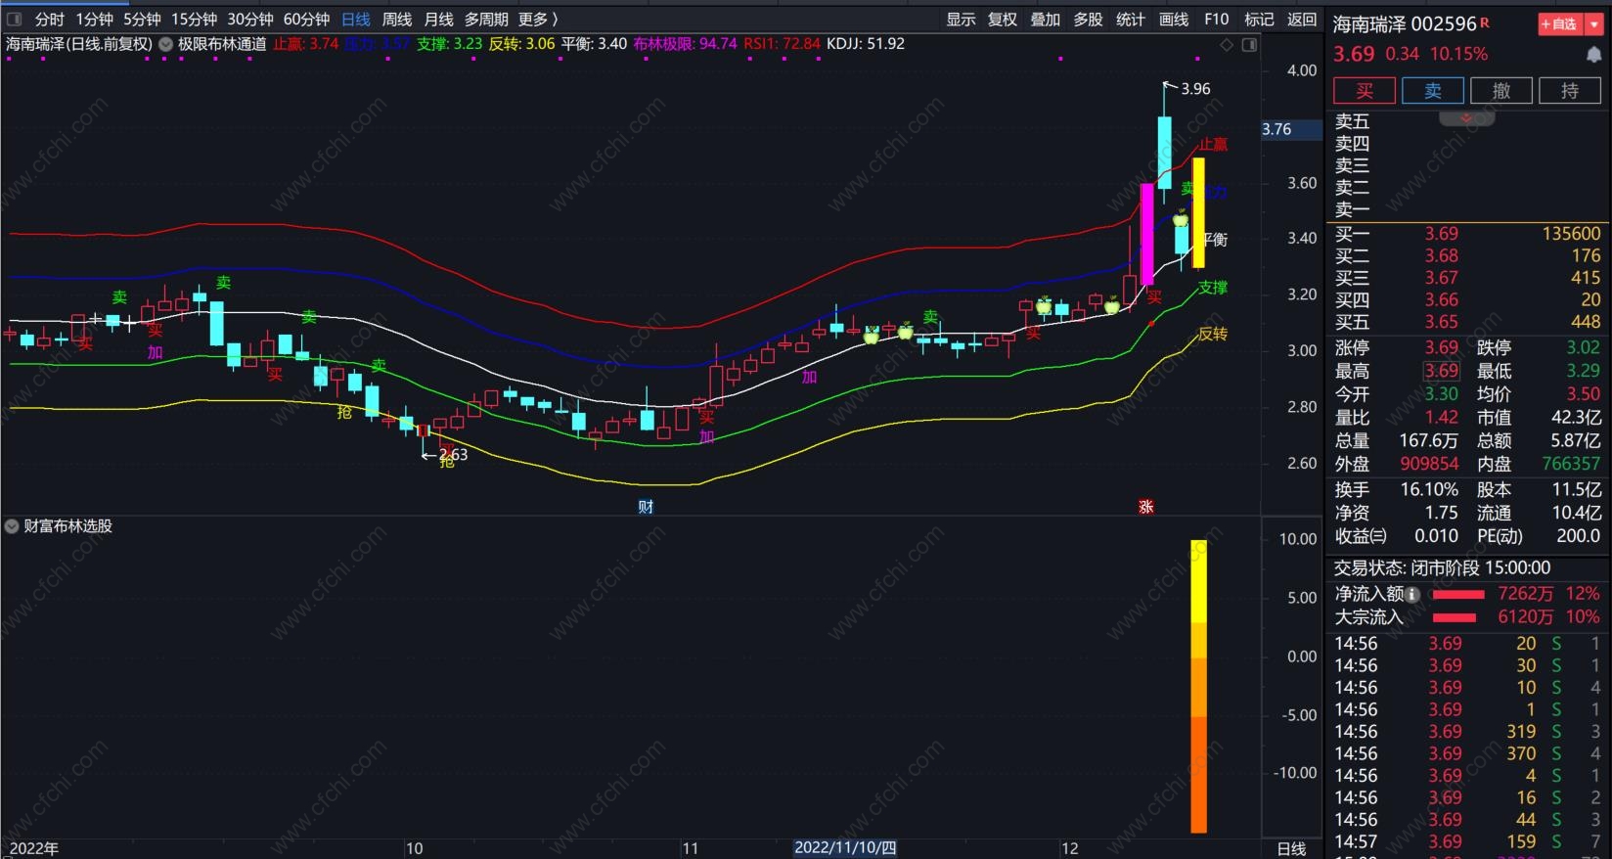Viewport: 1612px width, 859px height.
Task: Switch to 周线 weekly timeframe
Action: point(397,19)
